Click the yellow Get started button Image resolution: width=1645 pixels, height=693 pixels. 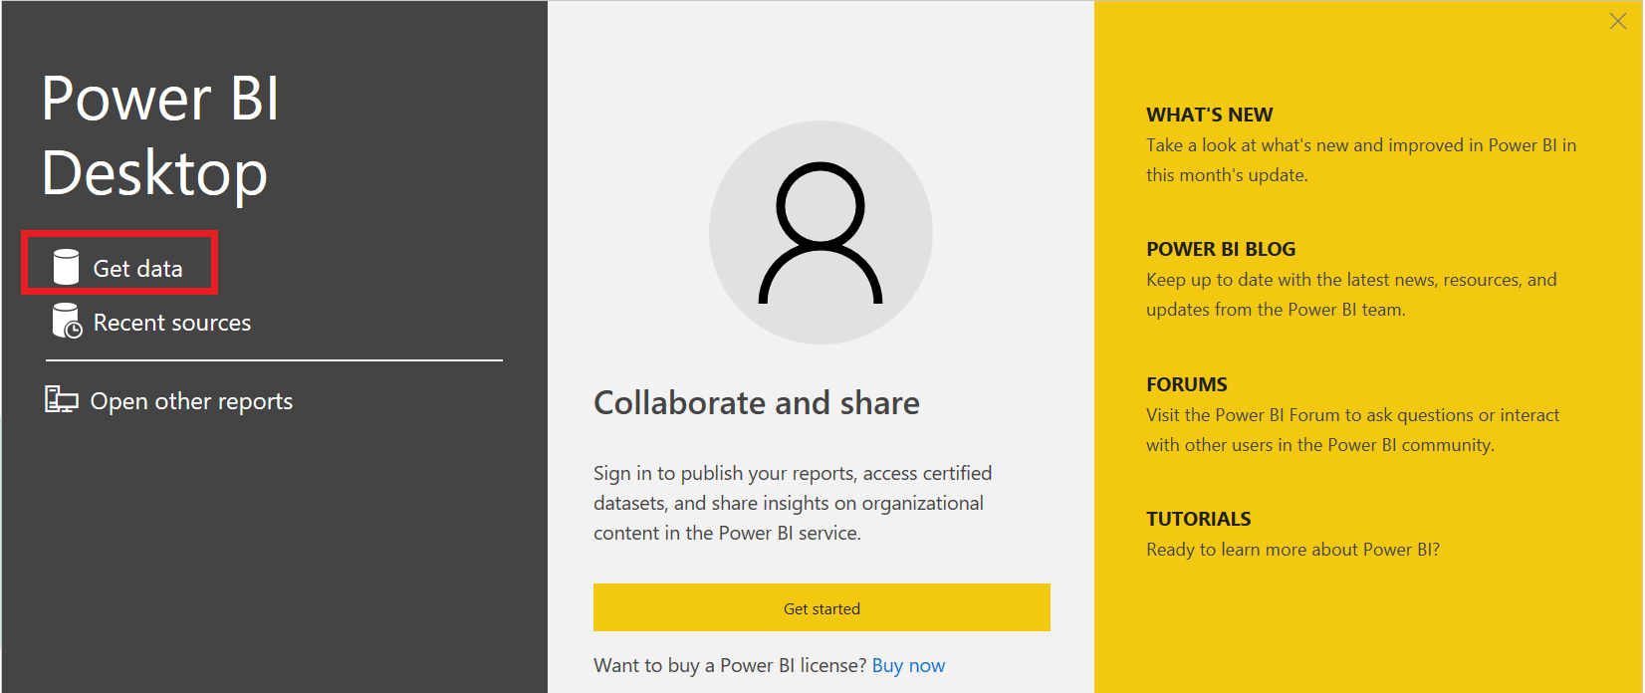tap(822, 607)
